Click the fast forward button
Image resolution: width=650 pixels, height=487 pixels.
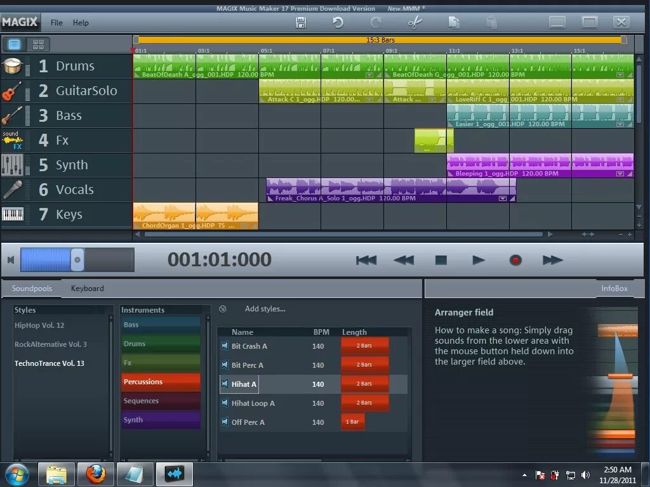(x=553, y=260)
